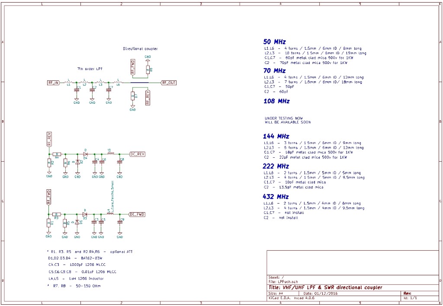Select resistor R7 in directional coupler

[x=132, y=96]
